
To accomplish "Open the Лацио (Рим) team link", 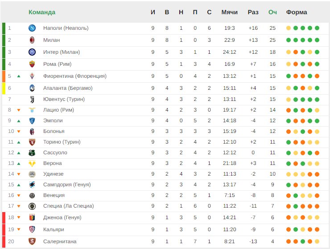I will pos(58,110).
